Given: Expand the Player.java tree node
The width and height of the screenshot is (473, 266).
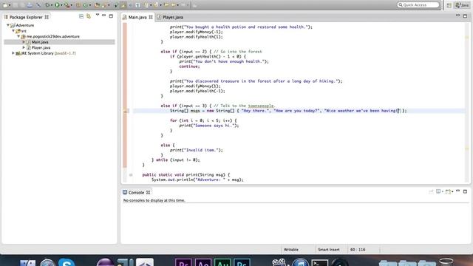Looking at the screenshot, I should [x=24, y=47].
